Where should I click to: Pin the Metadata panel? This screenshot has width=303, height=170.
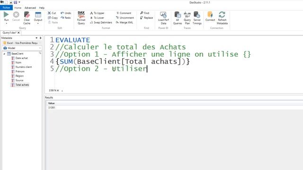click(40, 38)
